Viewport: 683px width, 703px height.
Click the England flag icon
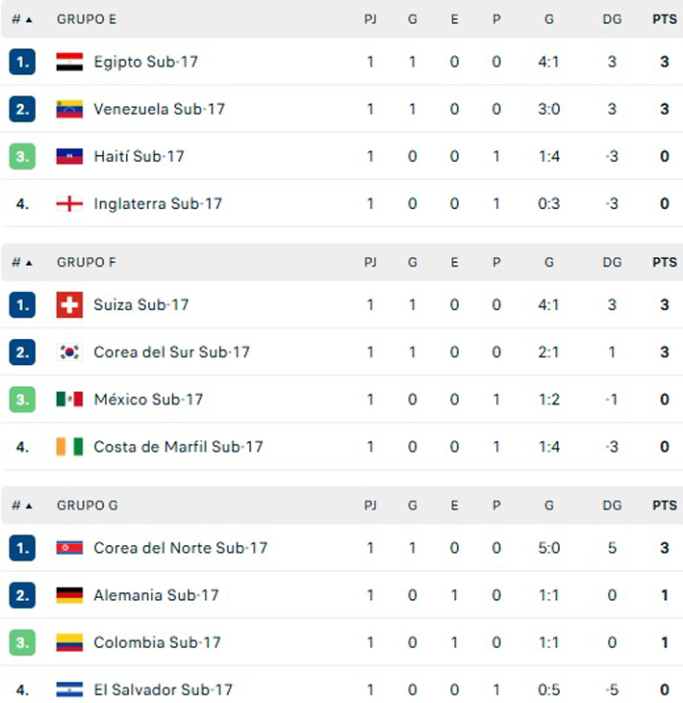point(69,203)
